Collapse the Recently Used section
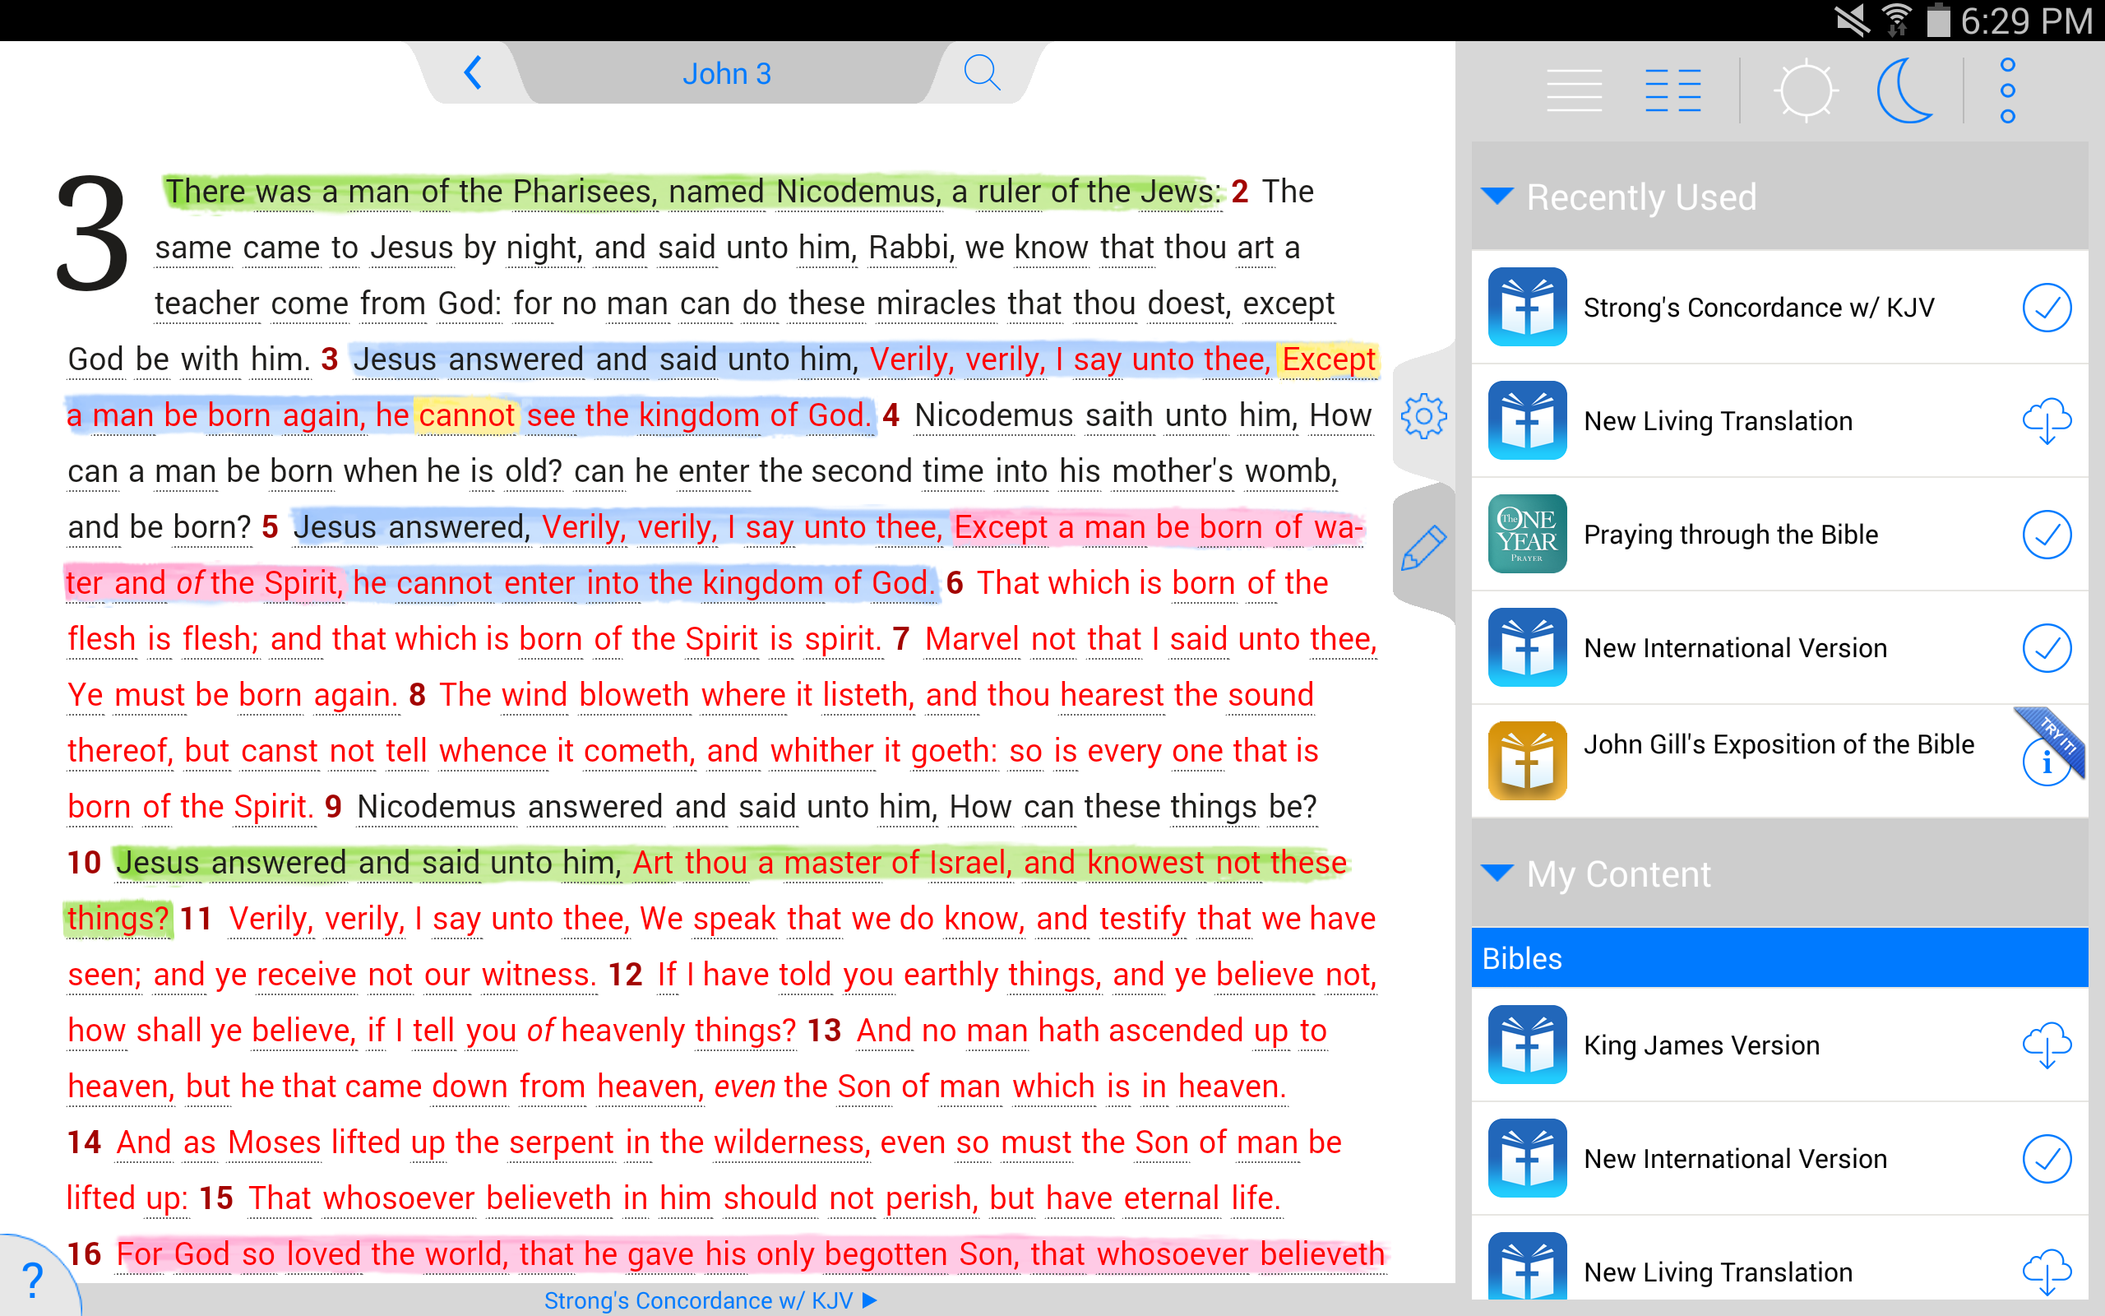The image size is (2105, 1316). pos(1497,196)
